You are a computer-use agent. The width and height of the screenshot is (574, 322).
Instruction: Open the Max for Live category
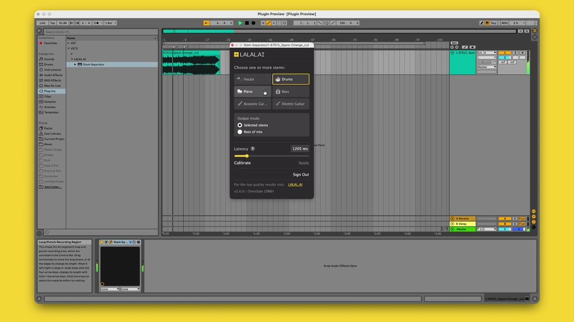52,86
